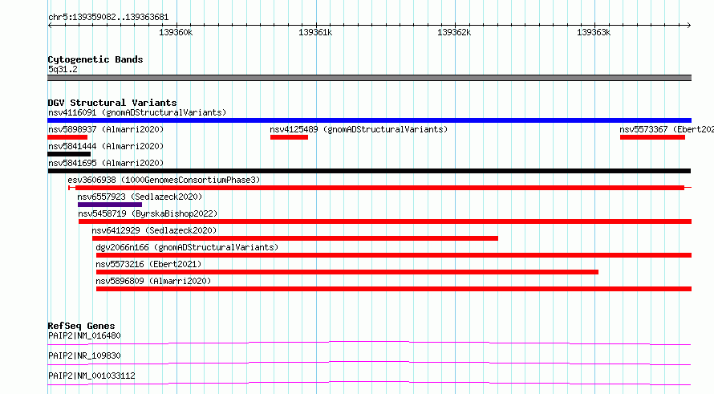
Task: Click the blue nsv4116091 variant bar
Action: tap(369, 120)
